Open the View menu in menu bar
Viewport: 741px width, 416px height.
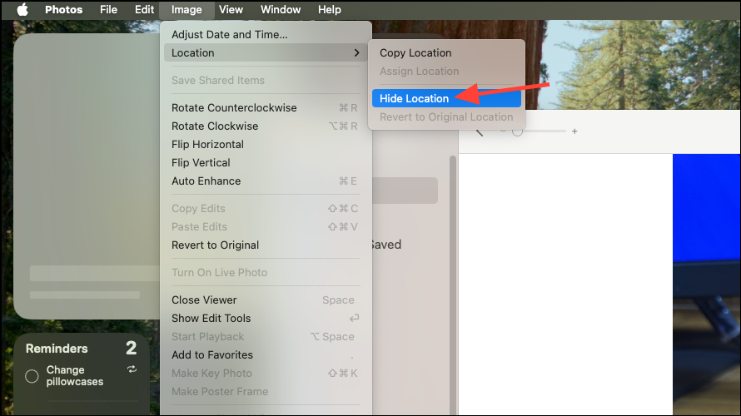coord(231,10)
